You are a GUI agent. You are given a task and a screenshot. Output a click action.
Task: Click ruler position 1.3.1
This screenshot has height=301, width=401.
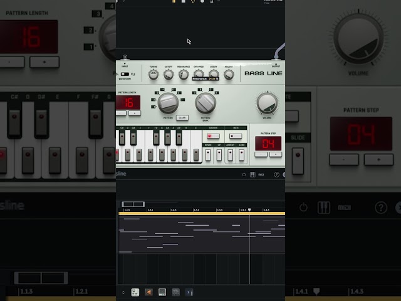click(x=196, y=210)
